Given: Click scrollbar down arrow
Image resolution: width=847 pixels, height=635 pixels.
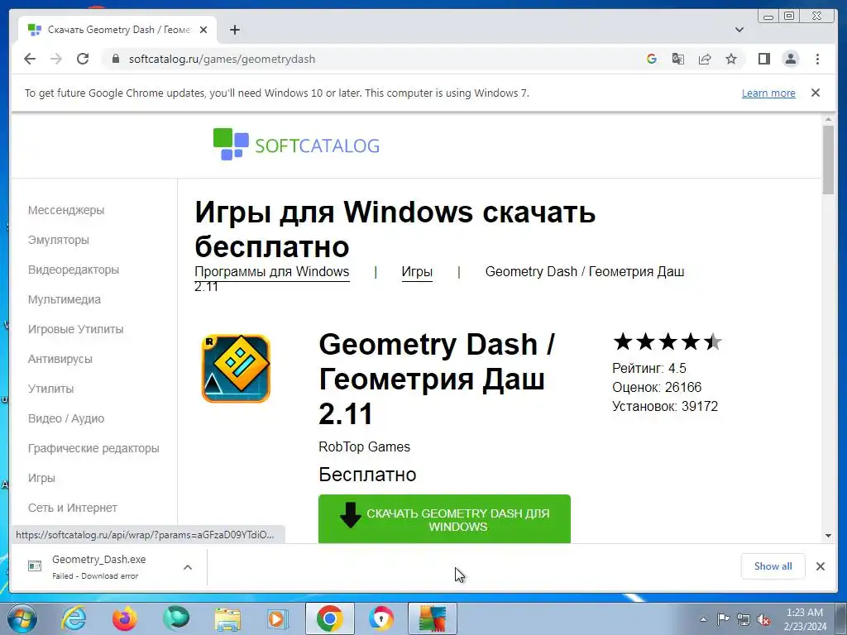Looking at the screenshot, I should click(828, 536).
